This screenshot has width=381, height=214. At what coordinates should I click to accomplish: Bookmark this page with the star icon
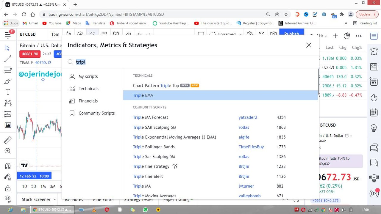(286, 14)
